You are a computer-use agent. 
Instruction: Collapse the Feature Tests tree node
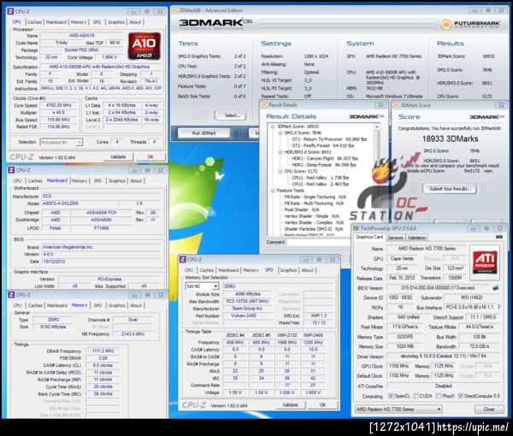[273, 191]
